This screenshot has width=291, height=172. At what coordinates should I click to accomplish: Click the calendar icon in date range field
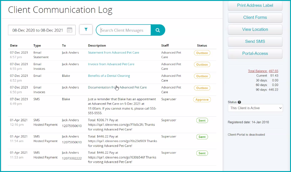point(70,30)
